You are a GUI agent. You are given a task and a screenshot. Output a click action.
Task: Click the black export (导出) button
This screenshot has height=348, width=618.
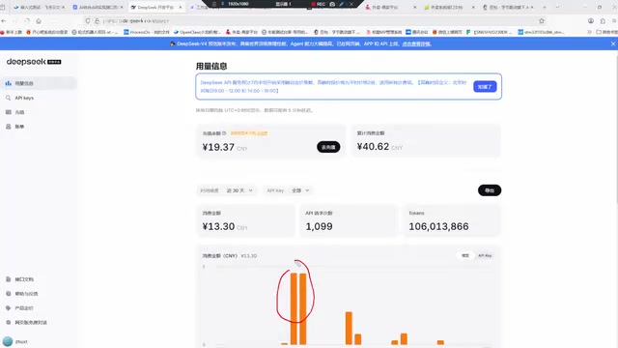point(490,190)
